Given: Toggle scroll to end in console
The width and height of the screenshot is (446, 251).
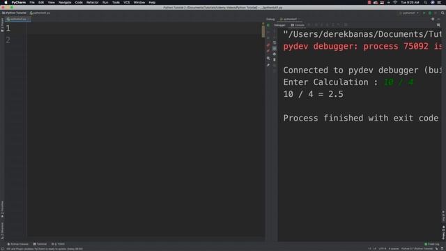Looking at the screenshot, I should click(x=275, y=48).
